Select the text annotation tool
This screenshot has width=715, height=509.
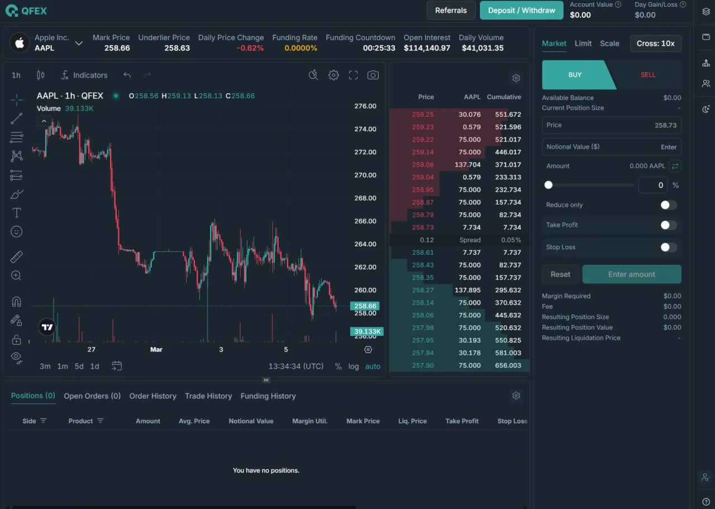pyautogui.click(x=17, y=213)
